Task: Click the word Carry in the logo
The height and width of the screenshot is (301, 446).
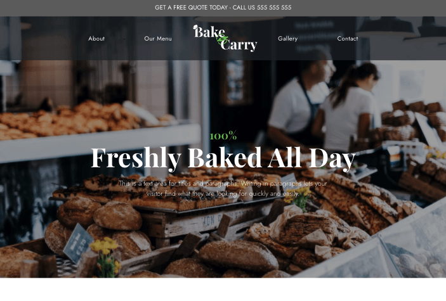Action: click(x=239, y=45)
